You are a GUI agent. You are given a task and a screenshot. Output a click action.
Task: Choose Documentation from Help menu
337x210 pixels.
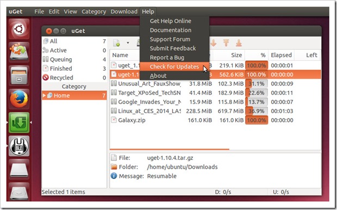(x=174, y=30)
